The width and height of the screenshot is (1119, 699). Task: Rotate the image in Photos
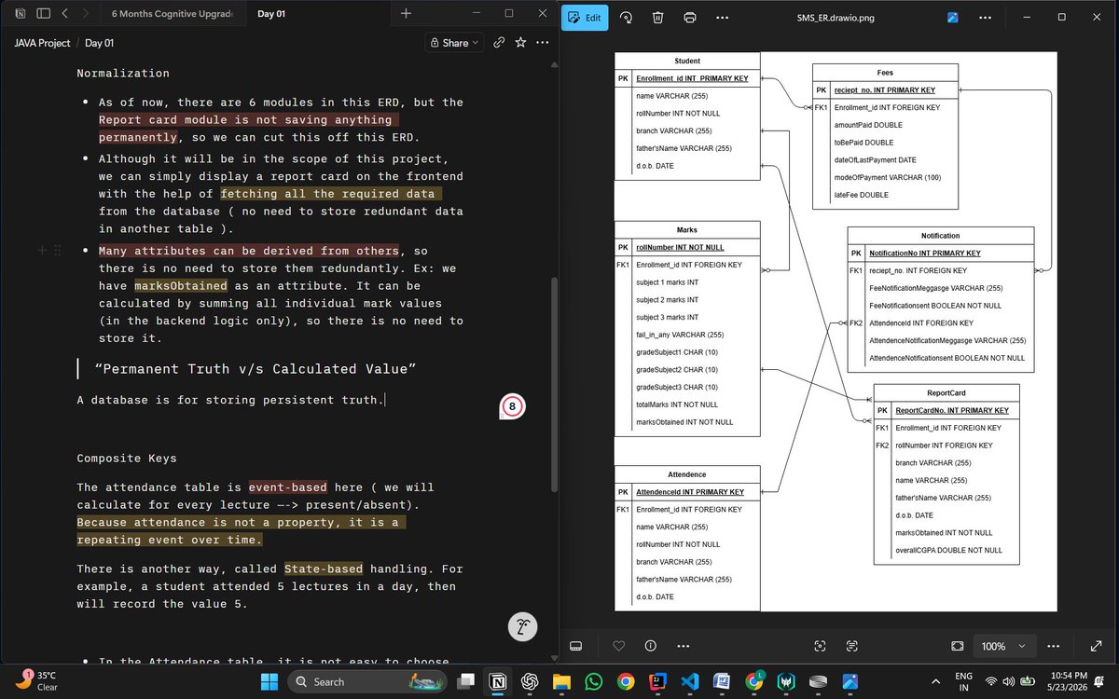pos(627,17)
